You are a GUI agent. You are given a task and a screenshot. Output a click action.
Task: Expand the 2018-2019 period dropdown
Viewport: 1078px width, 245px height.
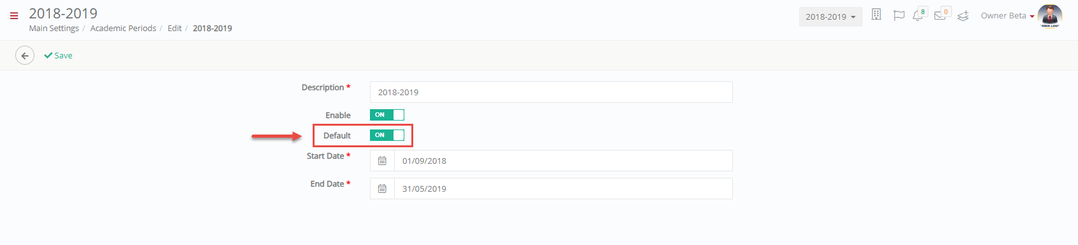830,17
